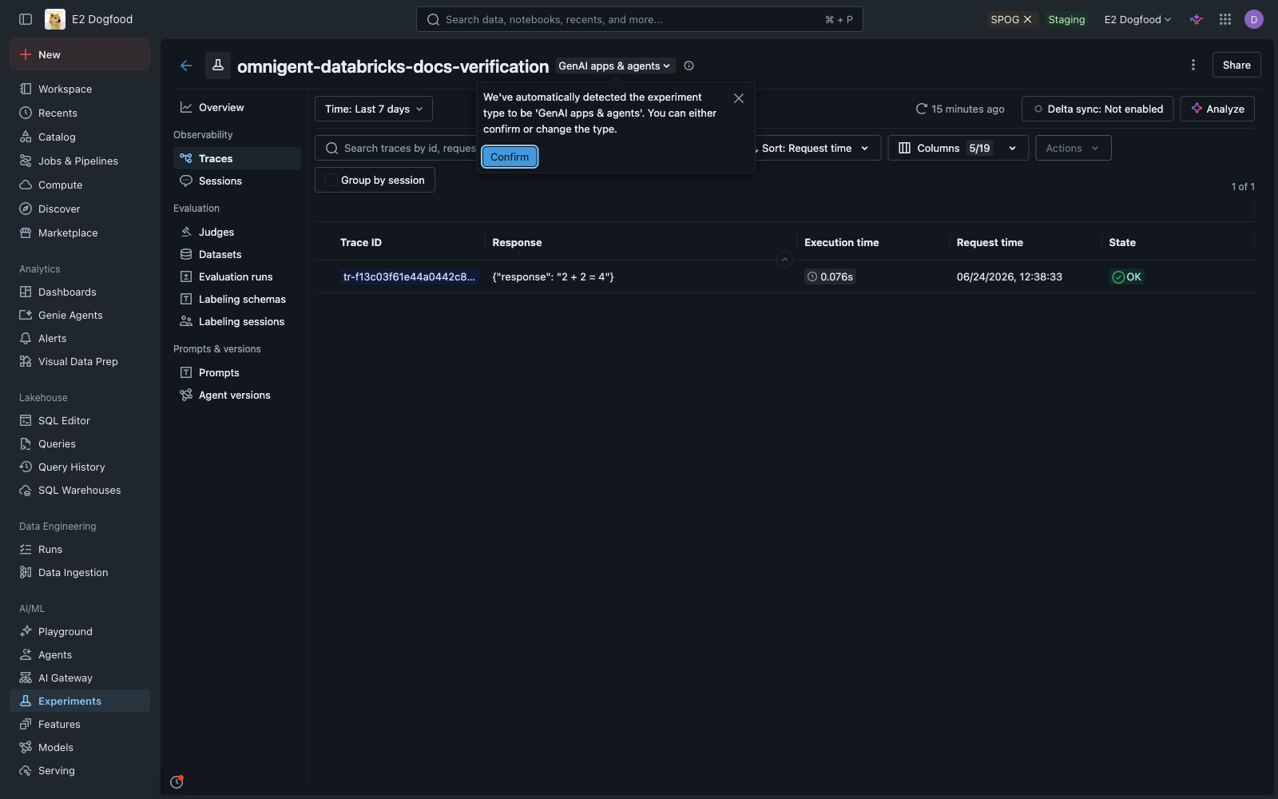Open the user avatar D menu

[1253, 19]
